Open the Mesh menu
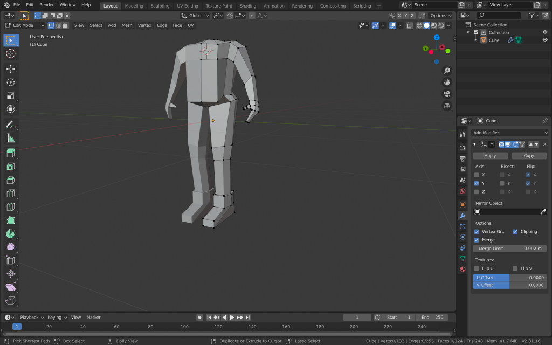The height and width of the screenshot is (345, 552). tap(127, 25)
